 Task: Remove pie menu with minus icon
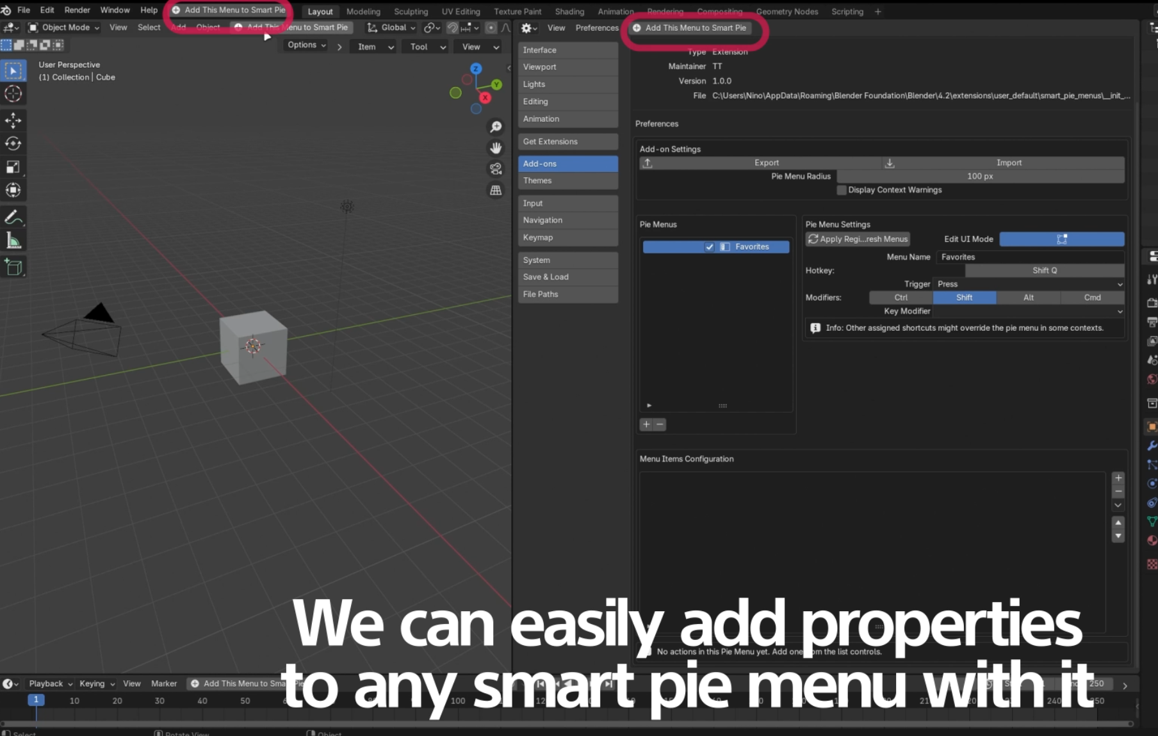pyautogui.click(x=660, y=424)
